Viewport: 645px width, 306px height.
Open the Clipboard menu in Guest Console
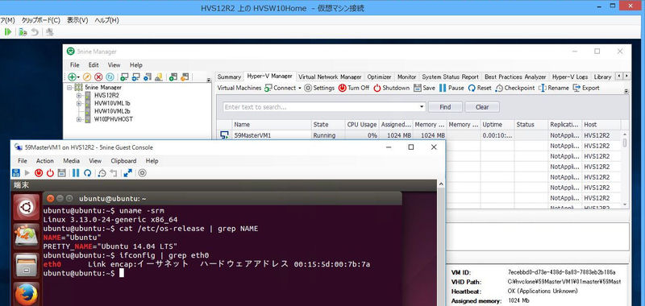tap(123, 160)
